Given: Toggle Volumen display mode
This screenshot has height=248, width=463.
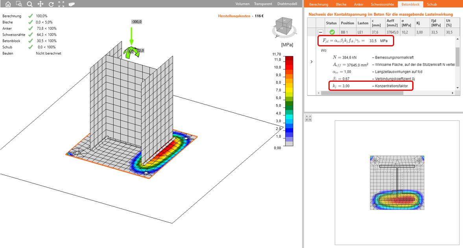Looking at the screenshot, I should click(x=242, y=4).
